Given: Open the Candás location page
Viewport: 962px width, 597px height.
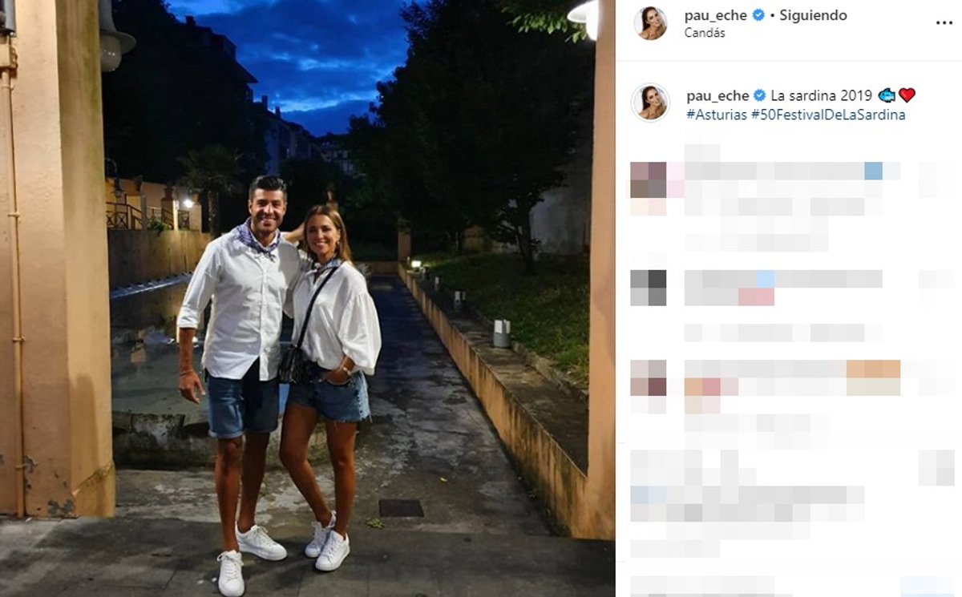Looking at the screenshot, I should 705,33.
